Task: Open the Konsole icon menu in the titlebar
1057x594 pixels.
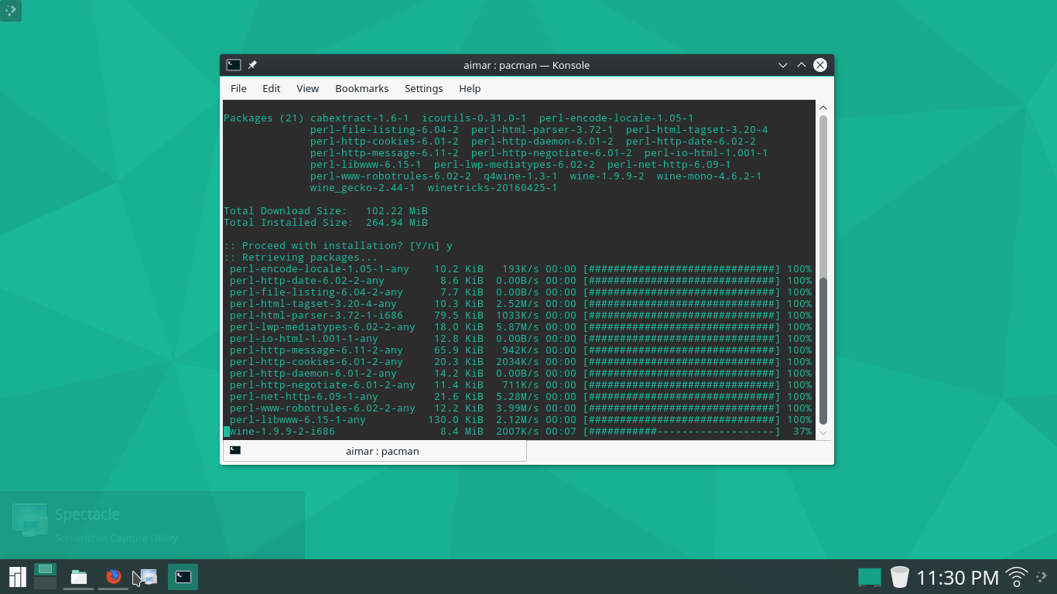Action: coord(233,65)
